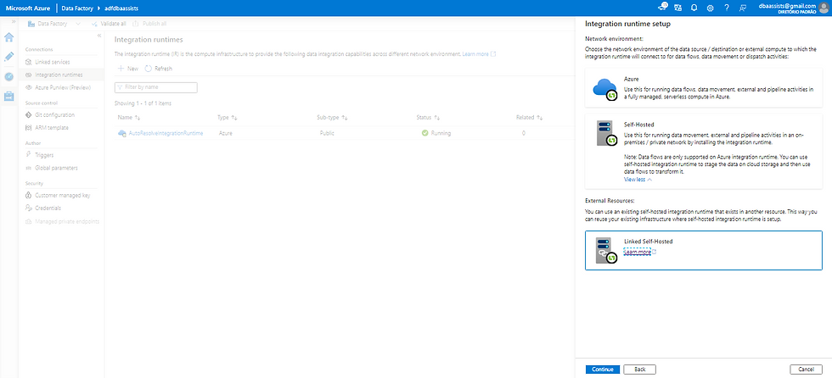This screenshot has width=832, height=378.
Task: Expand the left navigation rail chevrons
Action: (14, 21)
